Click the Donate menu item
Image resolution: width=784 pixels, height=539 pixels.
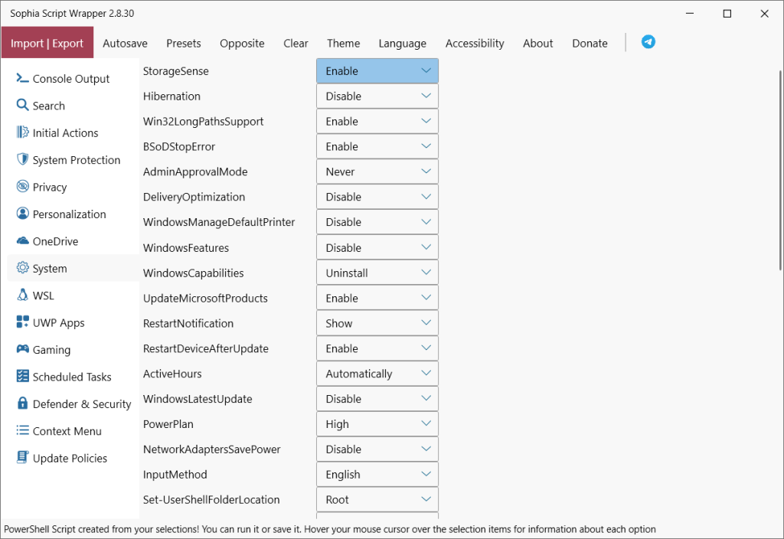point(590,44)
